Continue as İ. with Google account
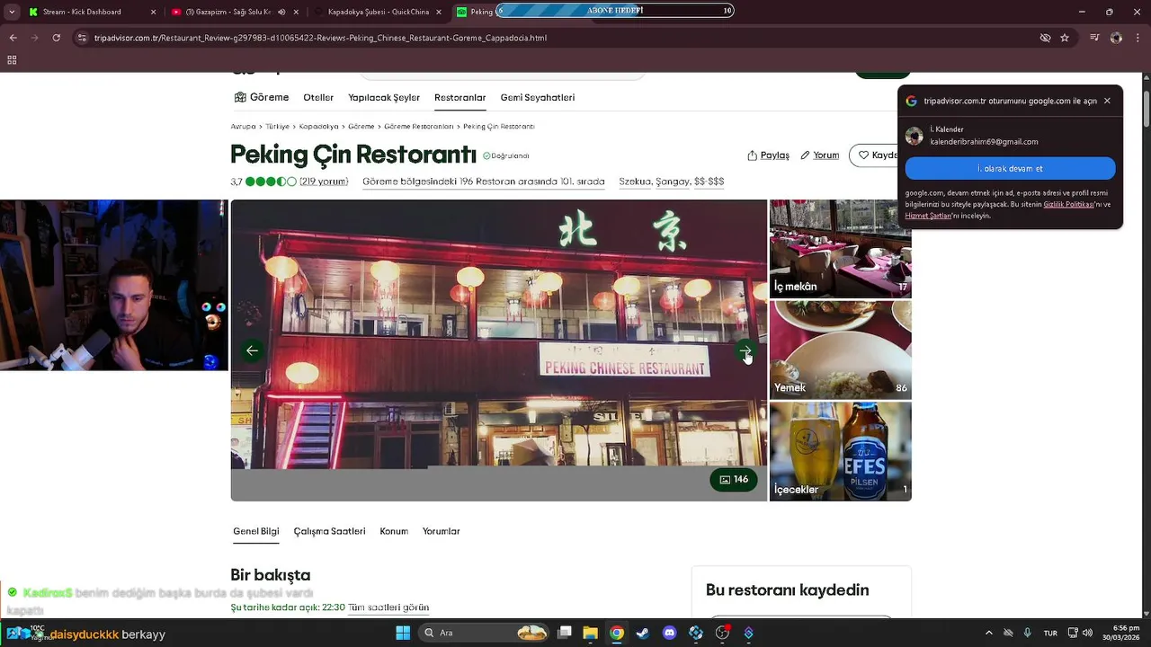Screen dimensions: 1151x647 [1010, 168]
